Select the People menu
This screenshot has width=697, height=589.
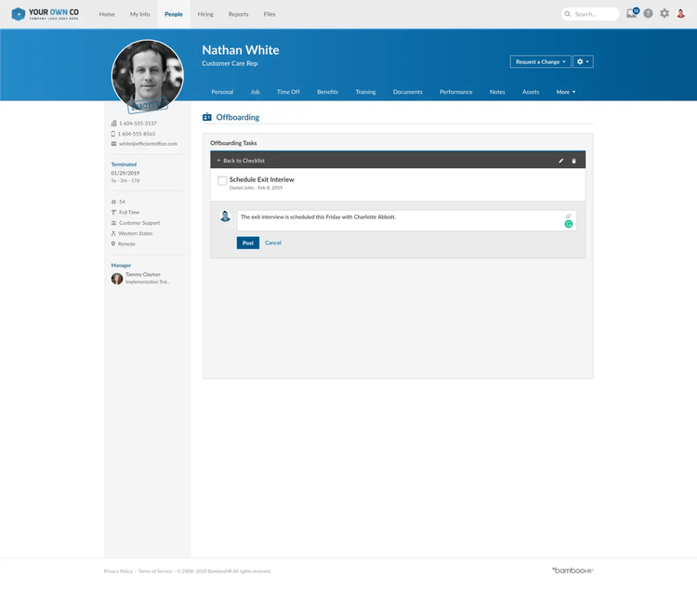click(174, 14)
